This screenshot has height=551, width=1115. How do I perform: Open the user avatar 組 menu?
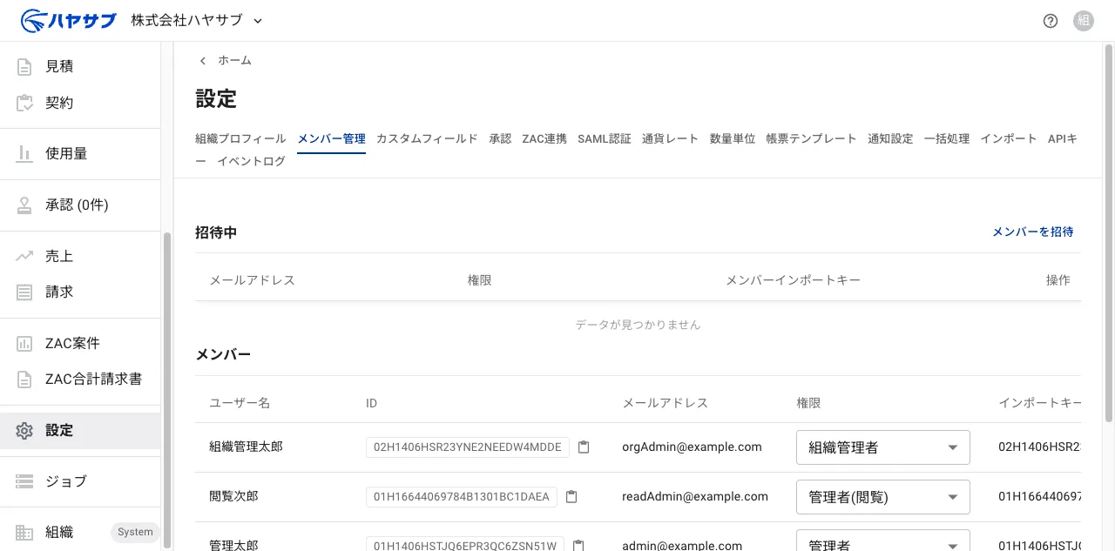click(1084, 21)
